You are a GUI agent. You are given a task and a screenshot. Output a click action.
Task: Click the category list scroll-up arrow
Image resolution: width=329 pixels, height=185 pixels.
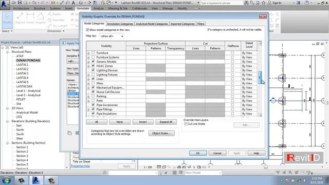tap(260, 43)
